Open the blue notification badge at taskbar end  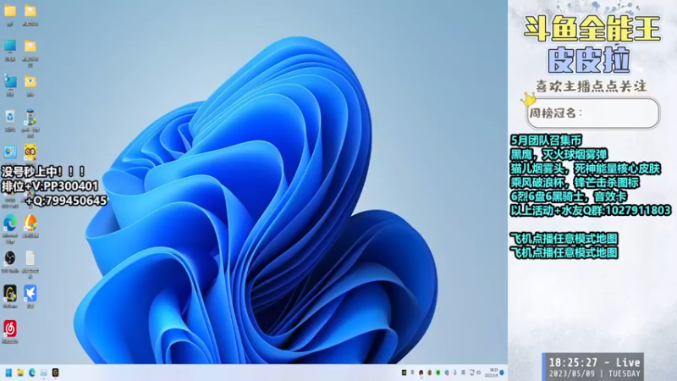[502, 373]
